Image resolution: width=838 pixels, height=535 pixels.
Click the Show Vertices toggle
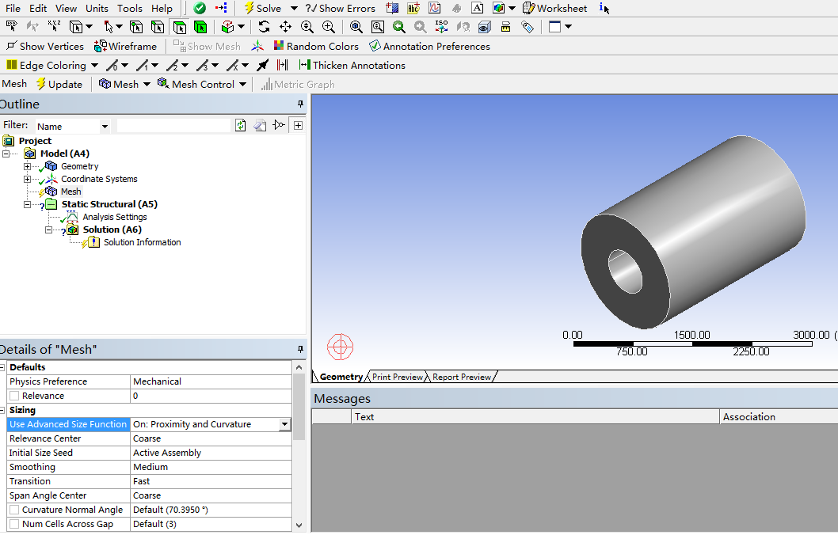click(x=44, y=46)
